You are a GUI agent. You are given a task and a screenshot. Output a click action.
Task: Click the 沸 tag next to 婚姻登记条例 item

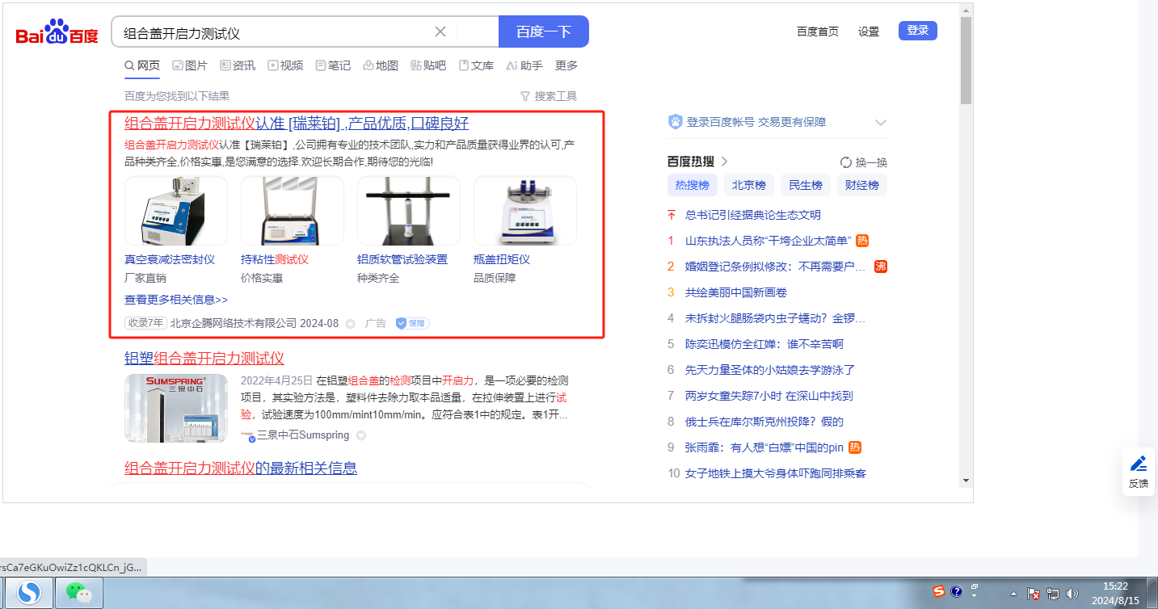[x=881, y=267]
